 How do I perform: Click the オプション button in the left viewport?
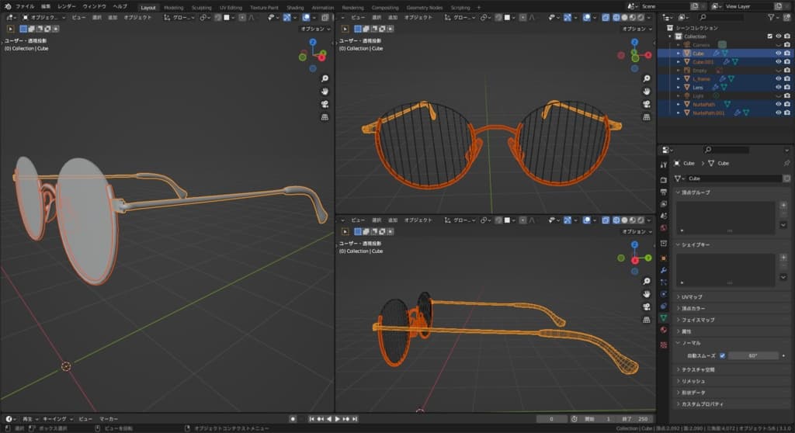[315, 29]
